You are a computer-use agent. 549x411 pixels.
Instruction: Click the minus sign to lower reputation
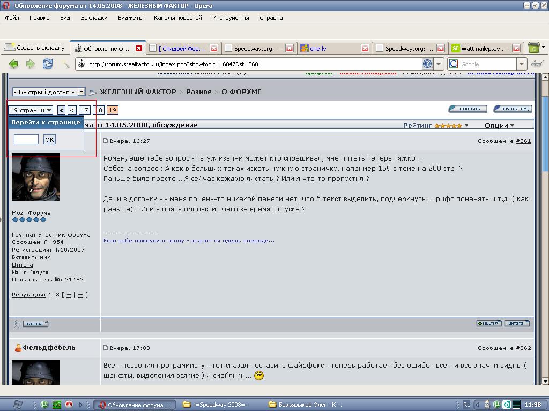coord(80,295)
